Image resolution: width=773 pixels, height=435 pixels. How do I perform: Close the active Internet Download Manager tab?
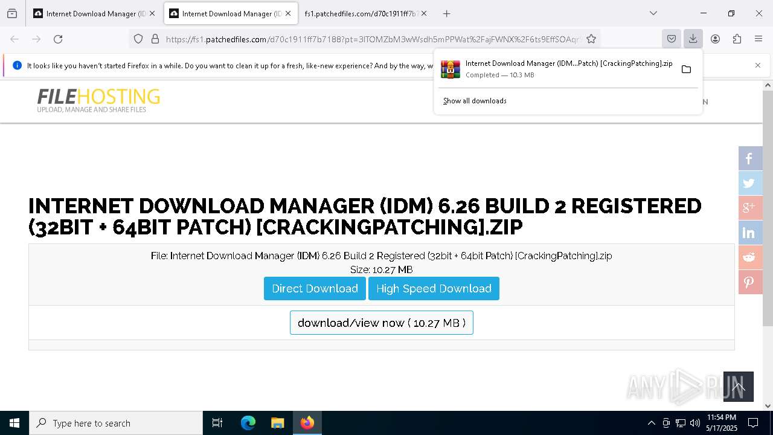(x=288, y=13)
